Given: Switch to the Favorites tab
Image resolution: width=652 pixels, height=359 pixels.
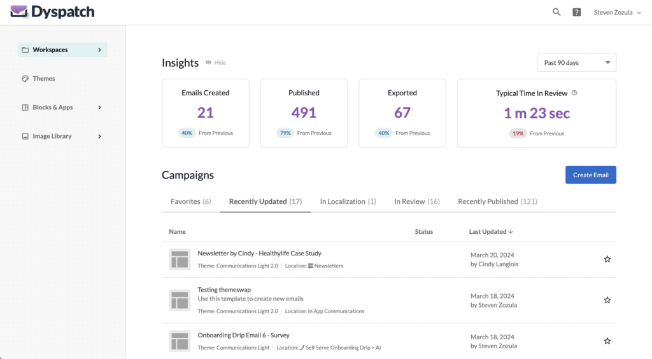Looking at the screenshot, I should click(x=191, y=201).
